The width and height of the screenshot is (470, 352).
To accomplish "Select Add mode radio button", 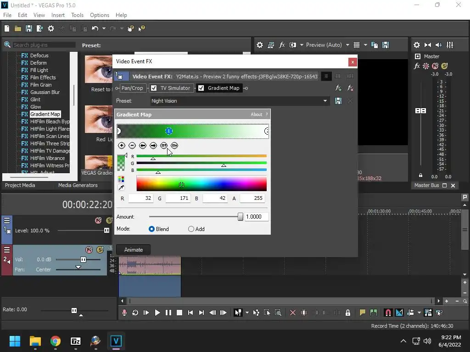I will click(191, 229).
